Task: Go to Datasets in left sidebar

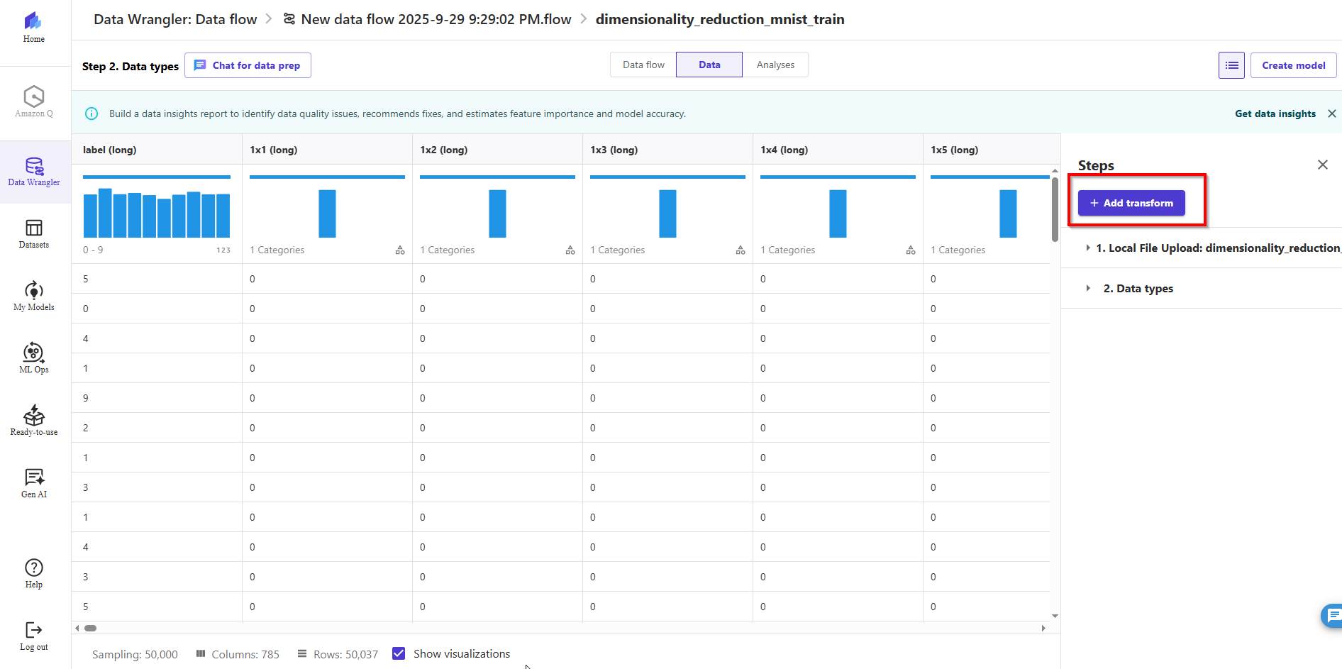Action: click(34, 233)
